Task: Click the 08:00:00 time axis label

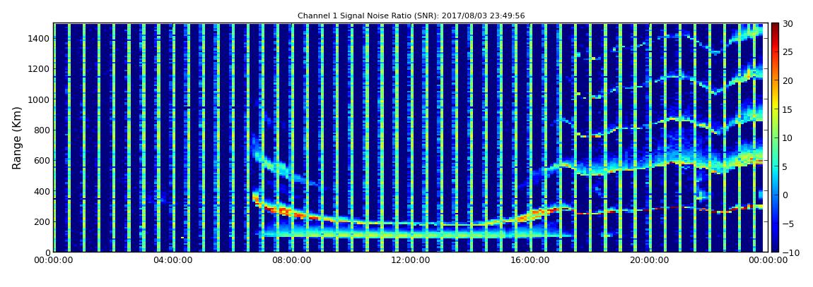Action: click(291, 260)
